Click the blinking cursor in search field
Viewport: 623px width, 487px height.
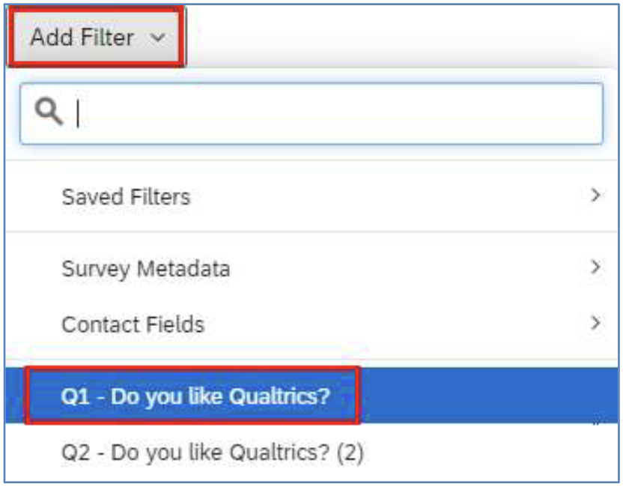(79, 113)
